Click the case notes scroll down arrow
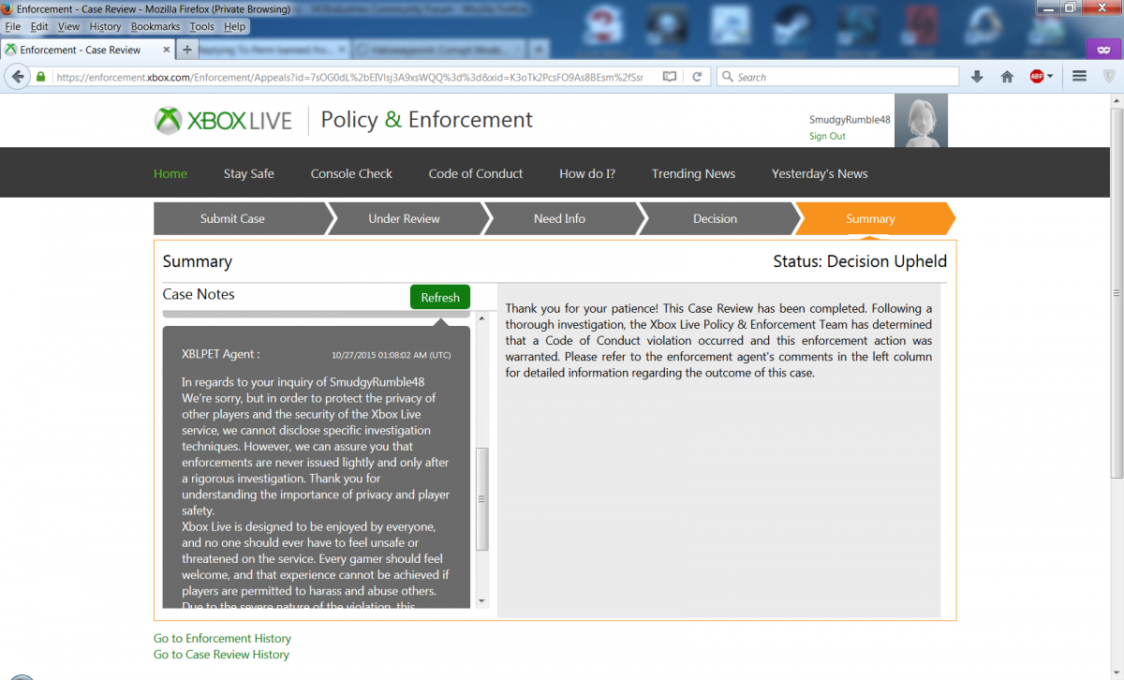Viewport: 1124px width, 680px height. 482,600
